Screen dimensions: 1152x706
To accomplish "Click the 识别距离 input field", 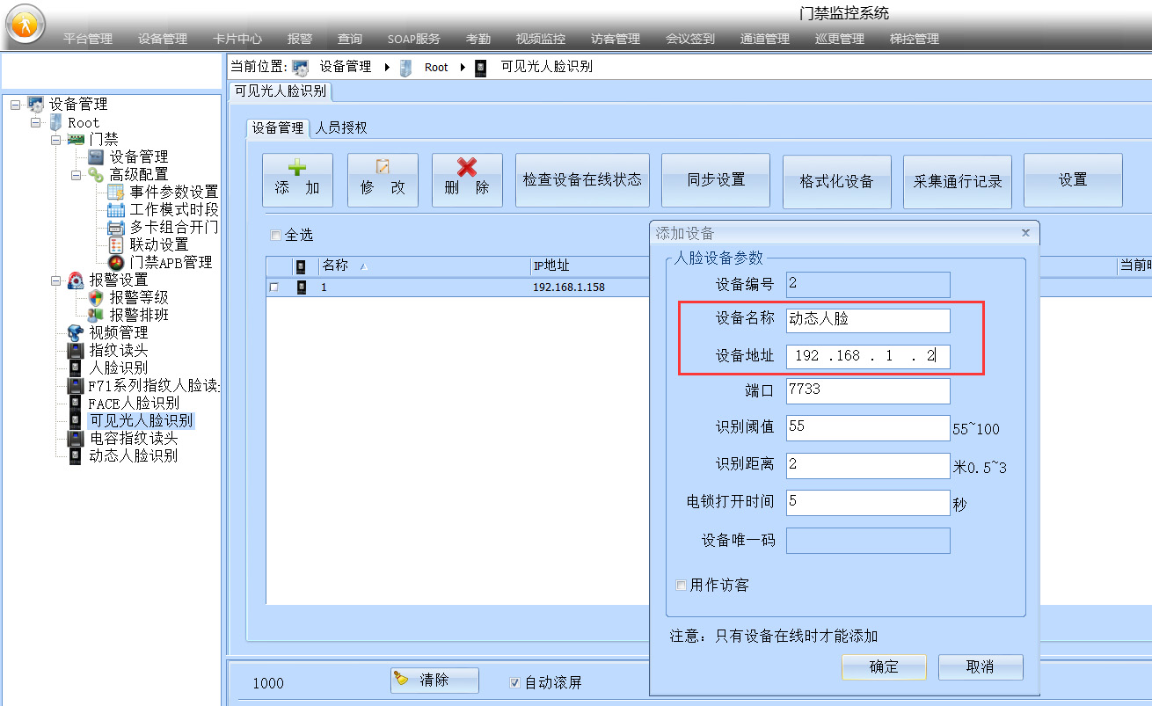I will pyautogui.click(x=868, y=465).
